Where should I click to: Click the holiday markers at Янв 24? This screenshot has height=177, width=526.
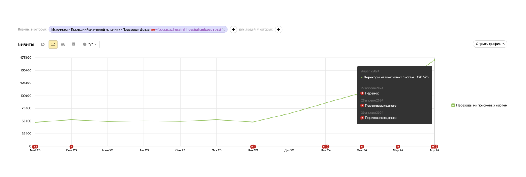coord(325,146)
